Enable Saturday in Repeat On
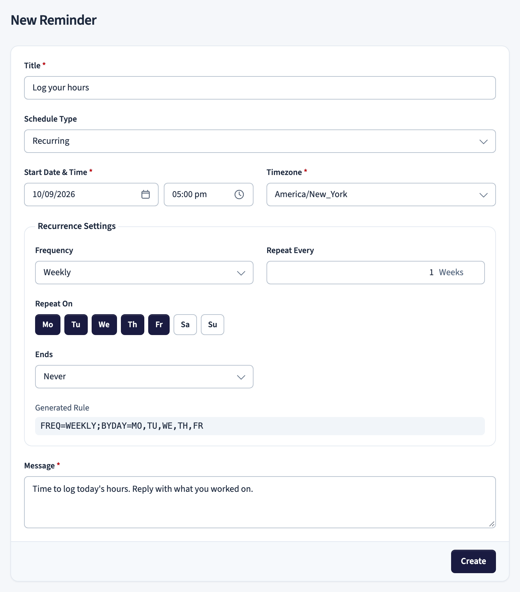This screenshot has height=592, width=520. (185, 325)
